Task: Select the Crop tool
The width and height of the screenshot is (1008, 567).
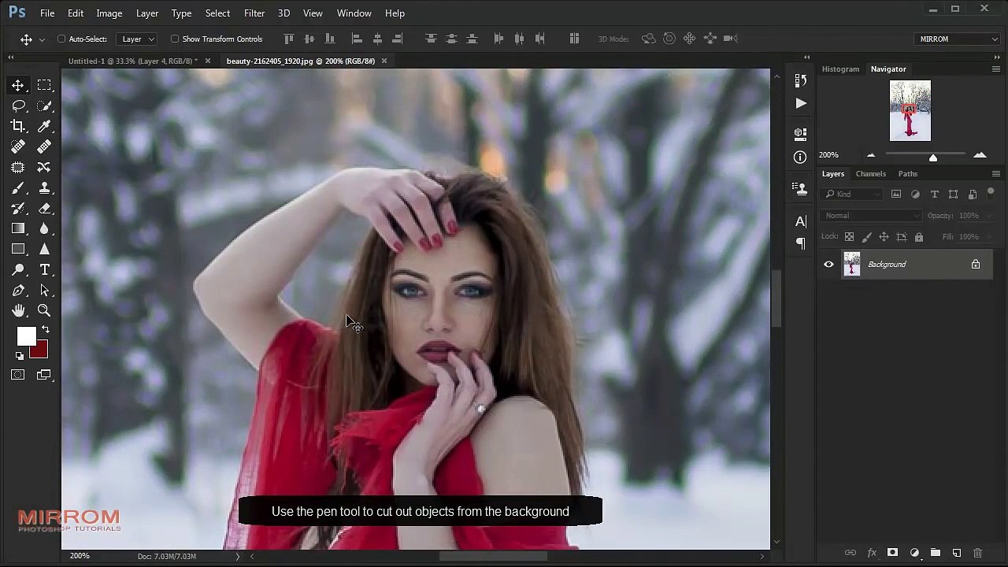Action: coord(18,126)
